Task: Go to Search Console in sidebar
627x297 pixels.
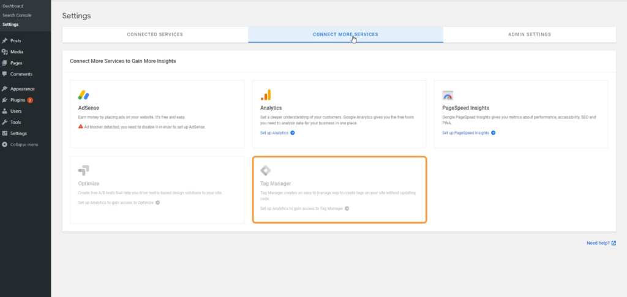Action: pyautogui.click(x=17, y=15)
